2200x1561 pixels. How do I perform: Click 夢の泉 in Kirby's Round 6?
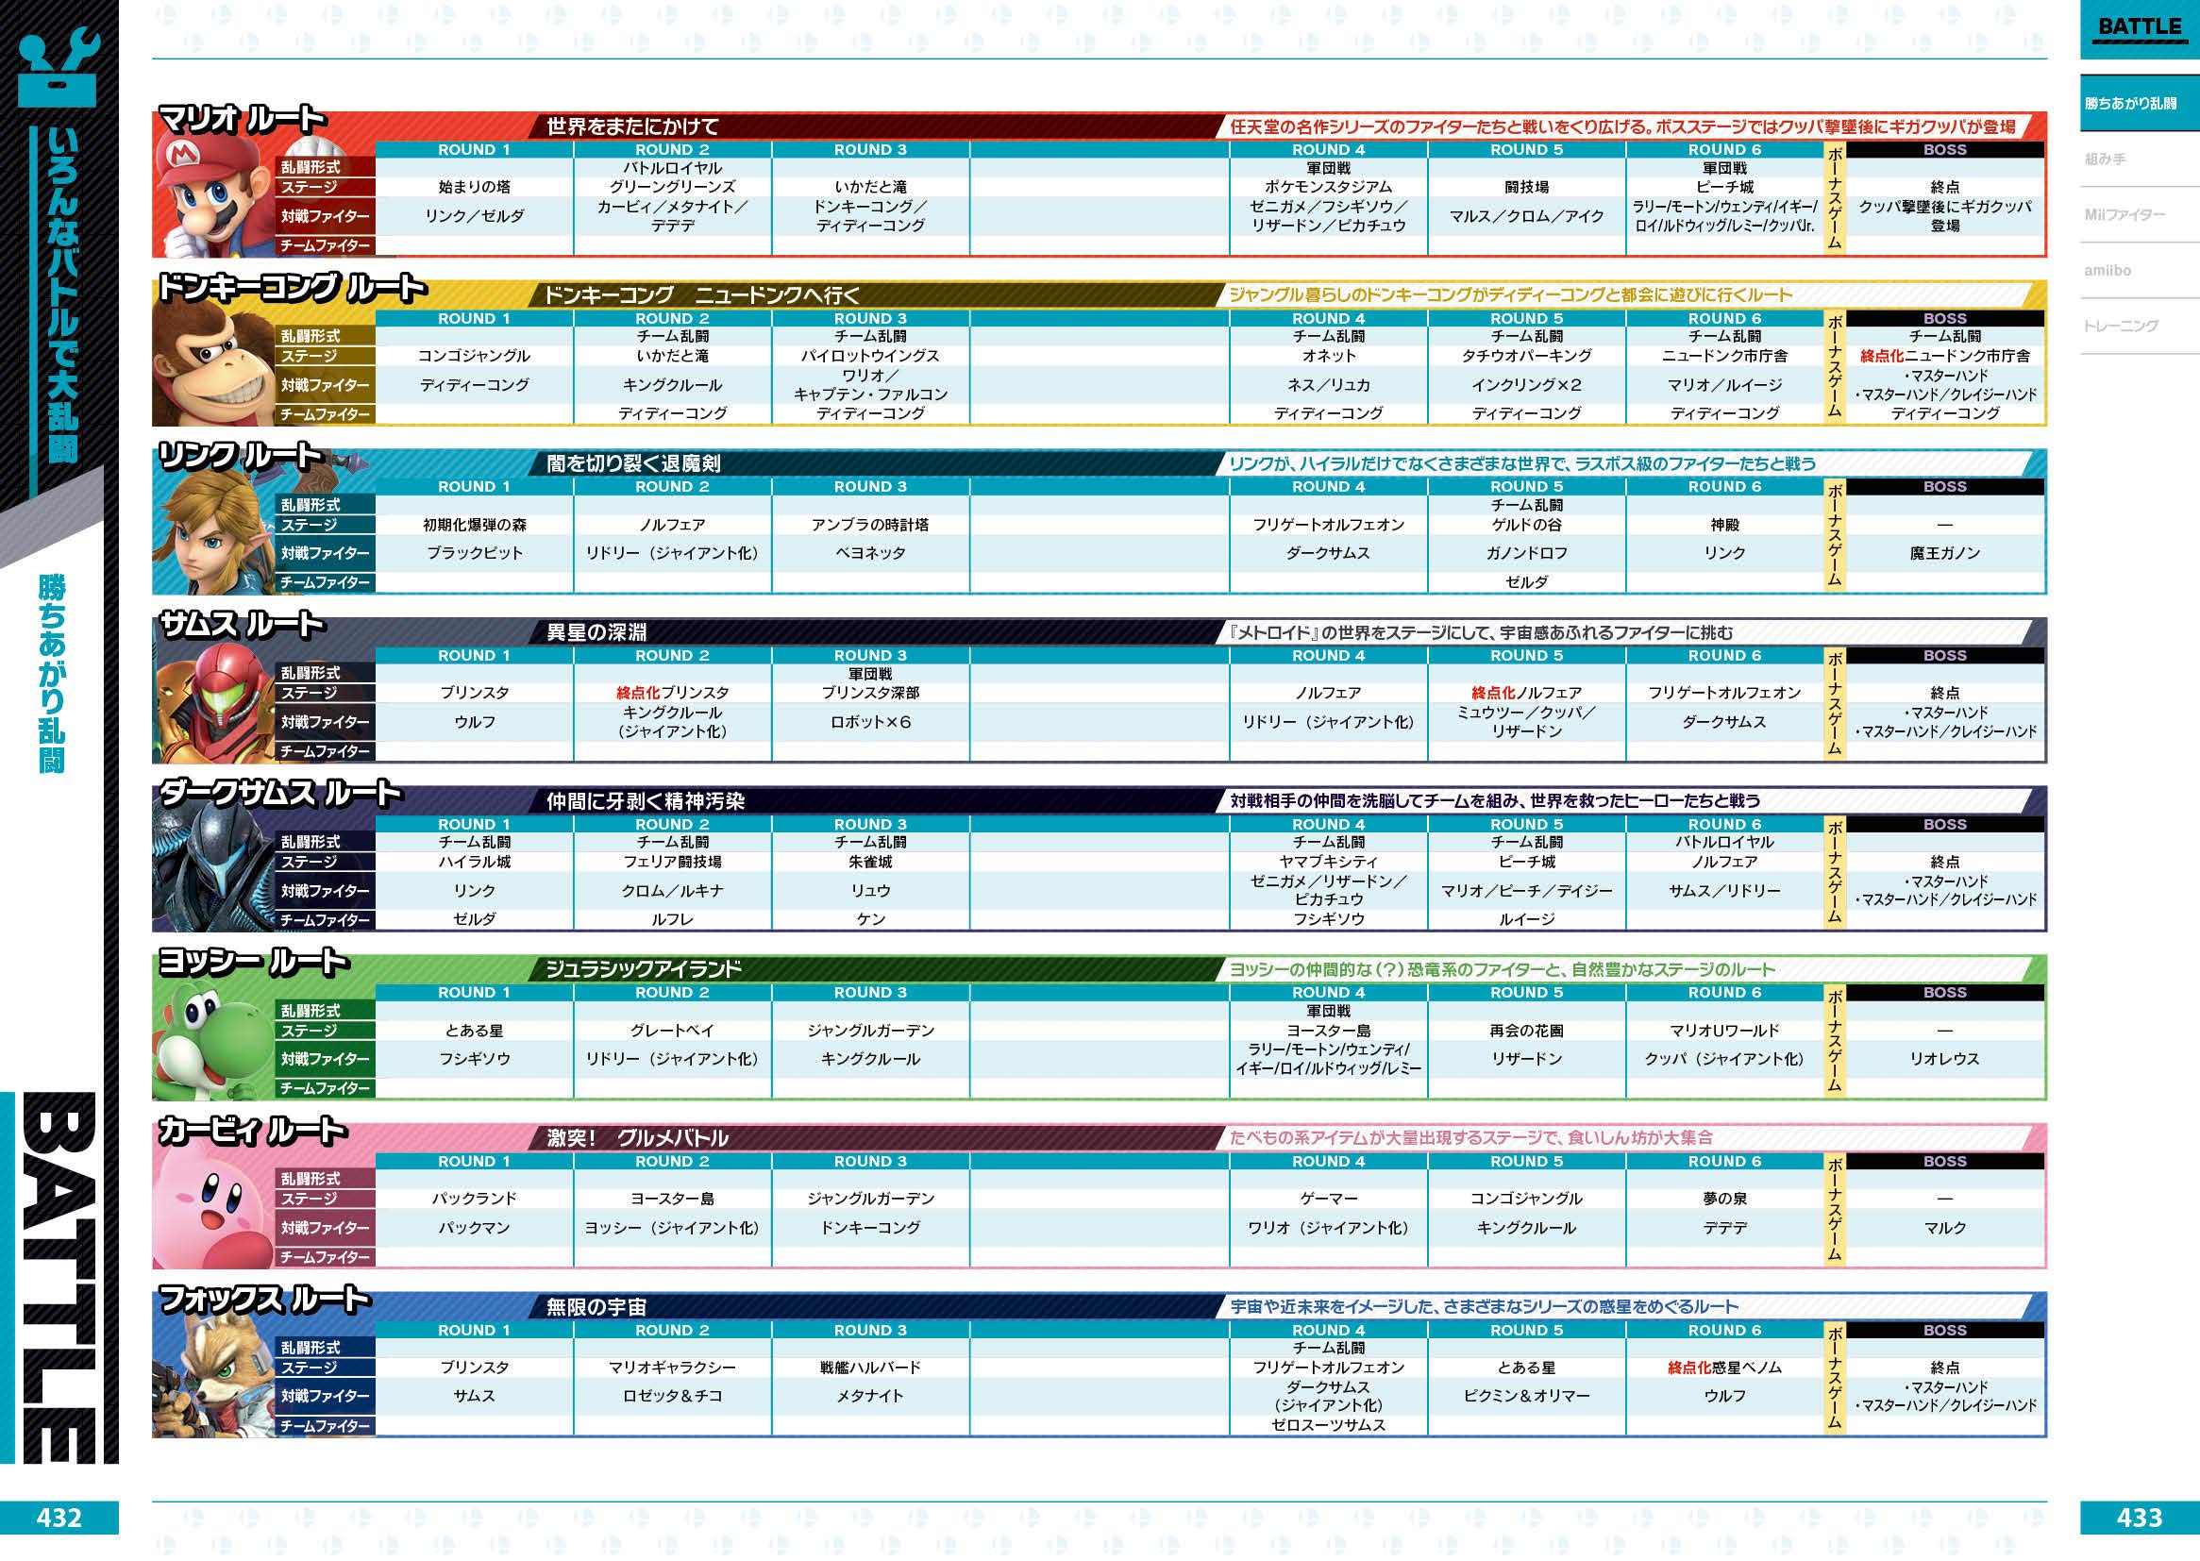(x=1724, y=1200)
